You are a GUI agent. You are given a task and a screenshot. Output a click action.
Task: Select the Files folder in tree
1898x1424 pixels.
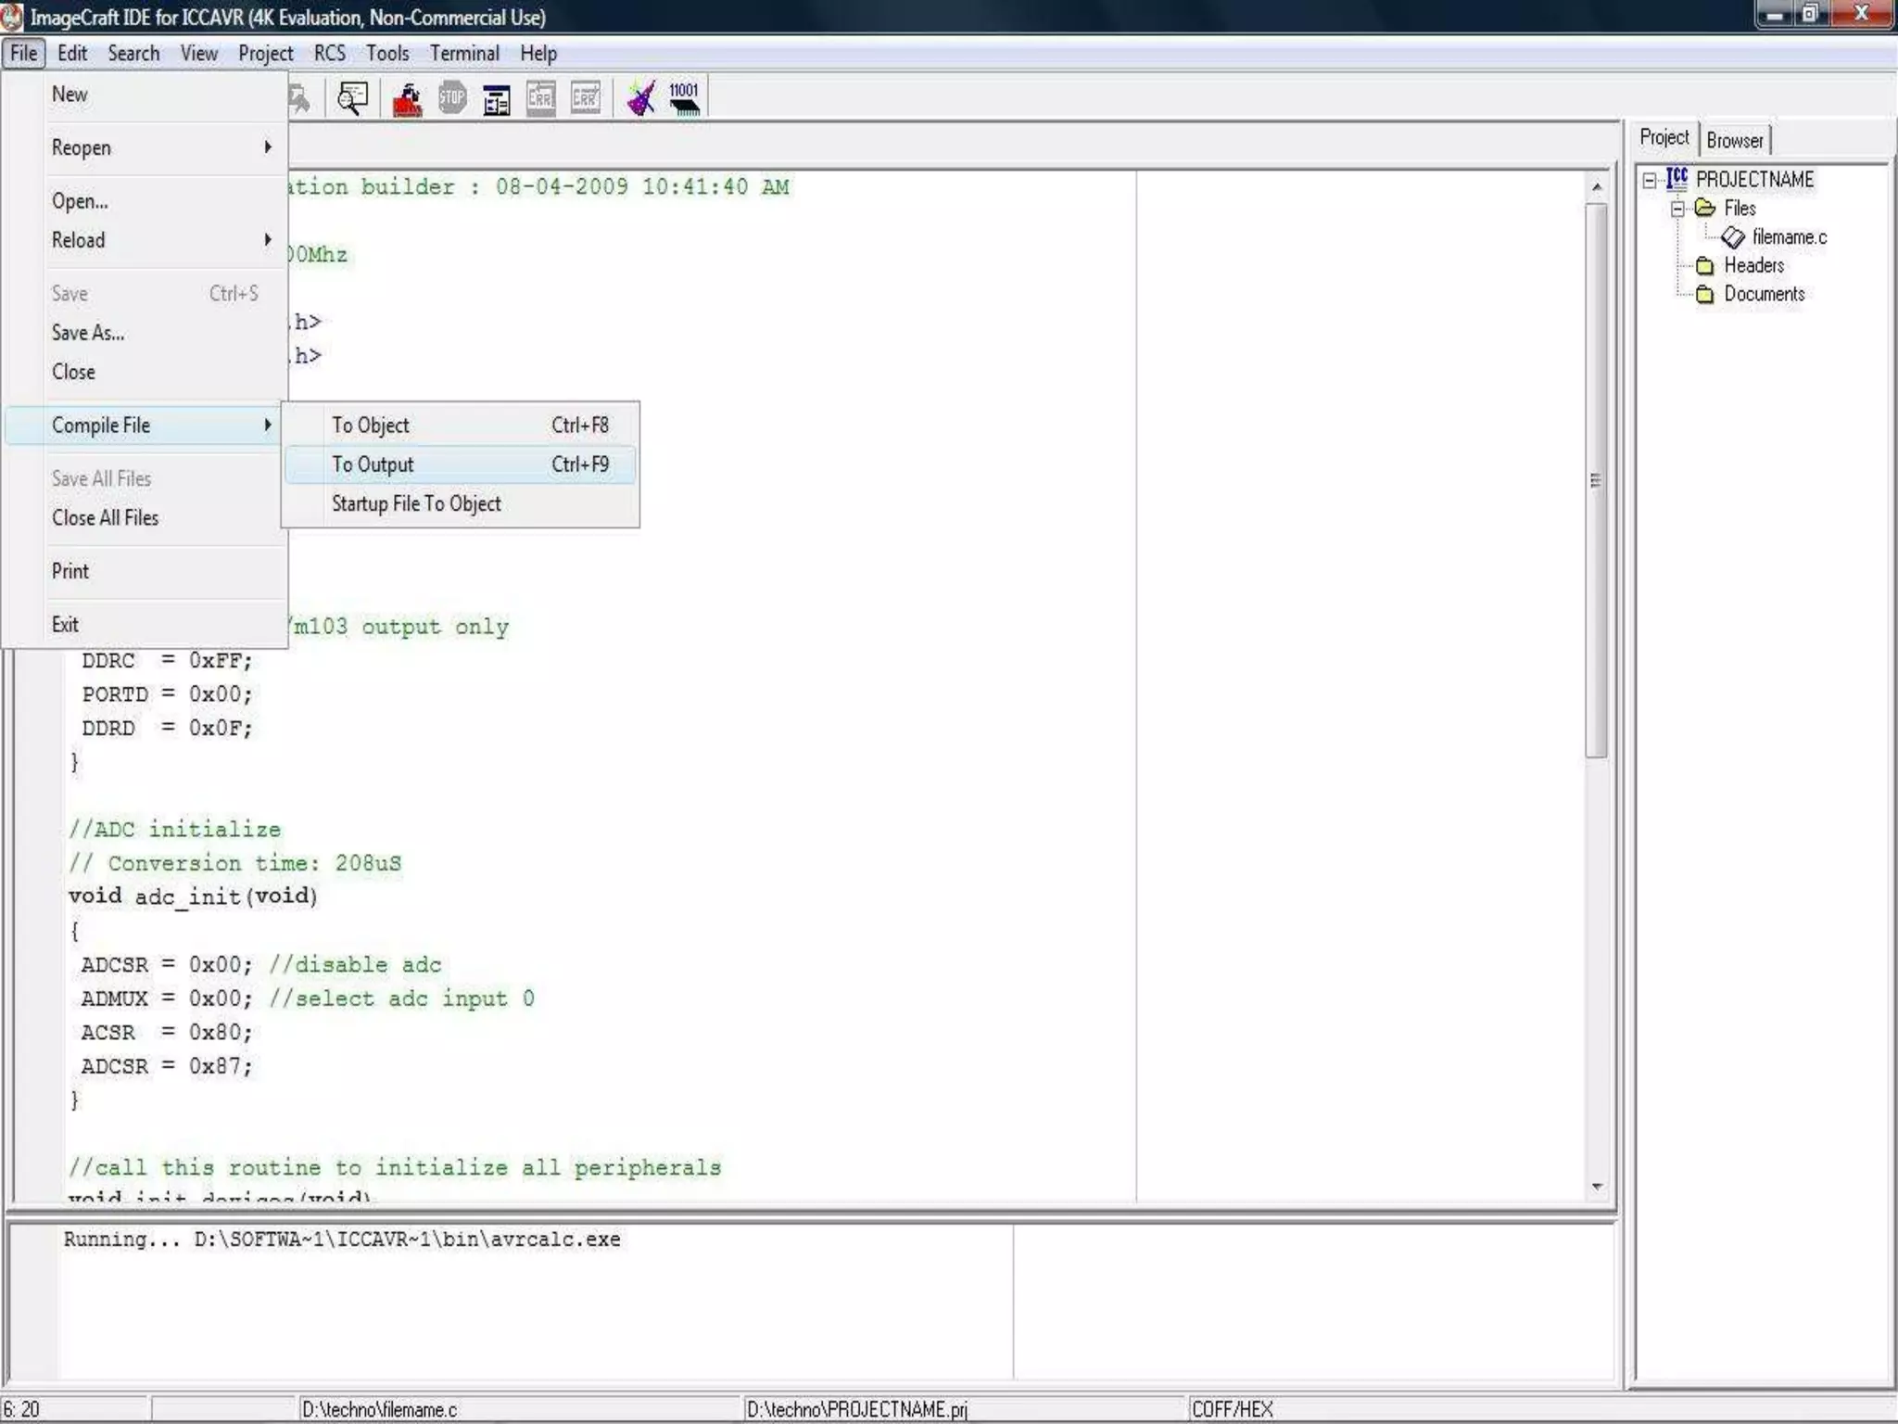tap(1740, 209)
